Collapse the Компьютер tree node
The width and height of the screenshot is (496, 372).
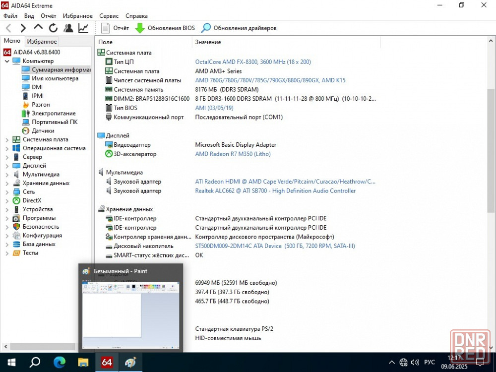7,61
